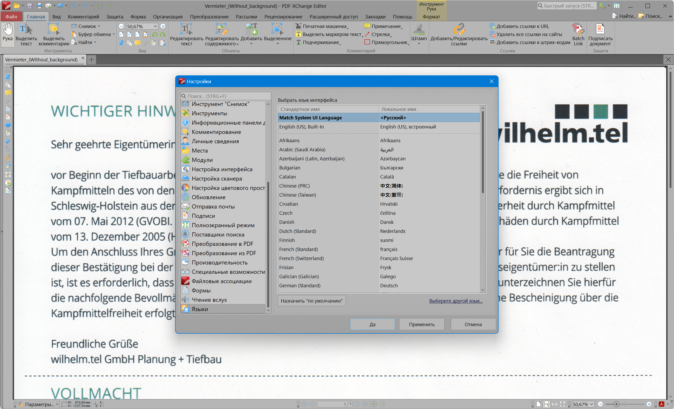Click the Выберите другой язык link

point(455,301)
